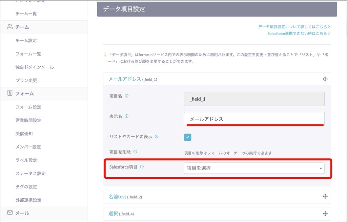The width and height of the screenshot is (347, 222).
Task: Expand the 選択 (_field_4) section
Action: (x=121, y=214)
